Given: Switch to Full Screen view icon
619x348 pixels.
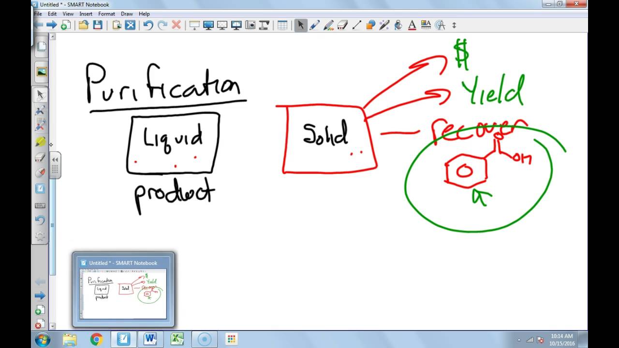Looking at the screenshot, I should (x=208, y=25).
